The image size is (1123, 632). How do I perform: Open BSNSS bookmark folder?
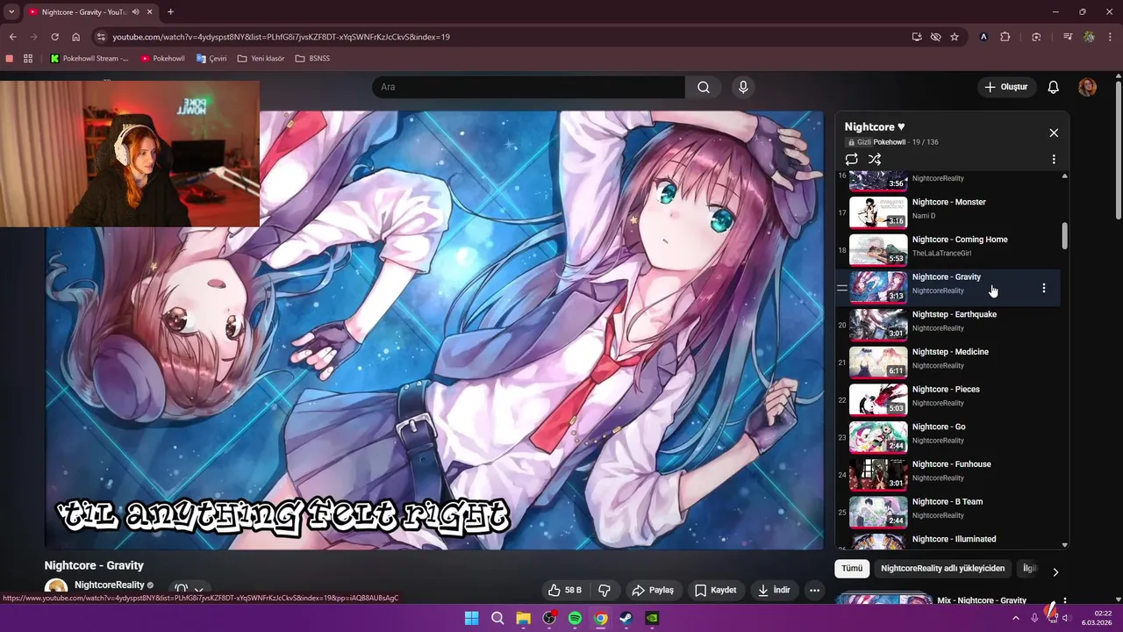coord(312,59)
